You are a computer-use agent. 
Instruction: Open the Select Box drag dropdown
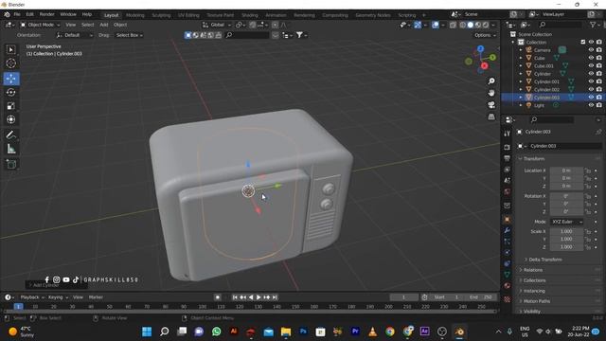tap(129, 35)
